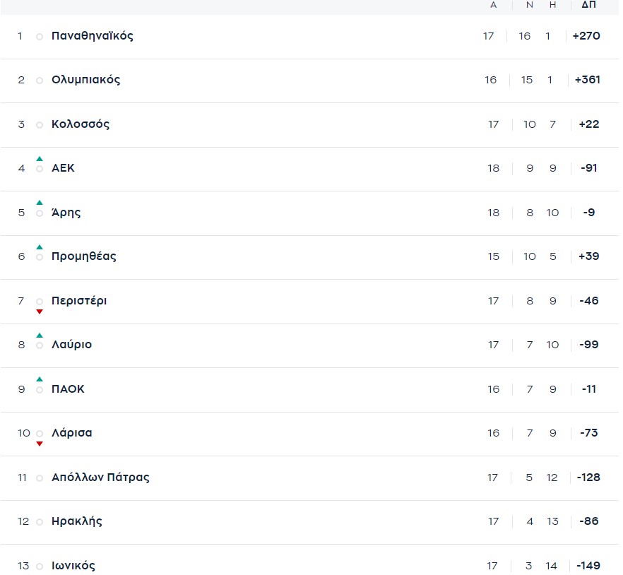Image resolution: width=623 pixels, height=575 pixels.
Task: Click the green up arrow beside ΠΑΟΚ
Action: [40, 379]
